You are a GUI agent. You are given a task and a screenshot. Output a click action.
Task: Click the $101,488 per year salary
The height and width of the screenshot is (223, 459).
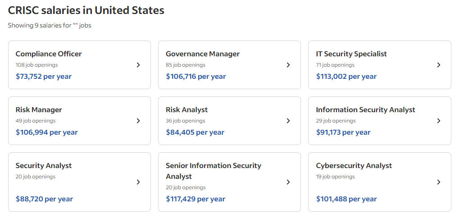pos(346,199)
